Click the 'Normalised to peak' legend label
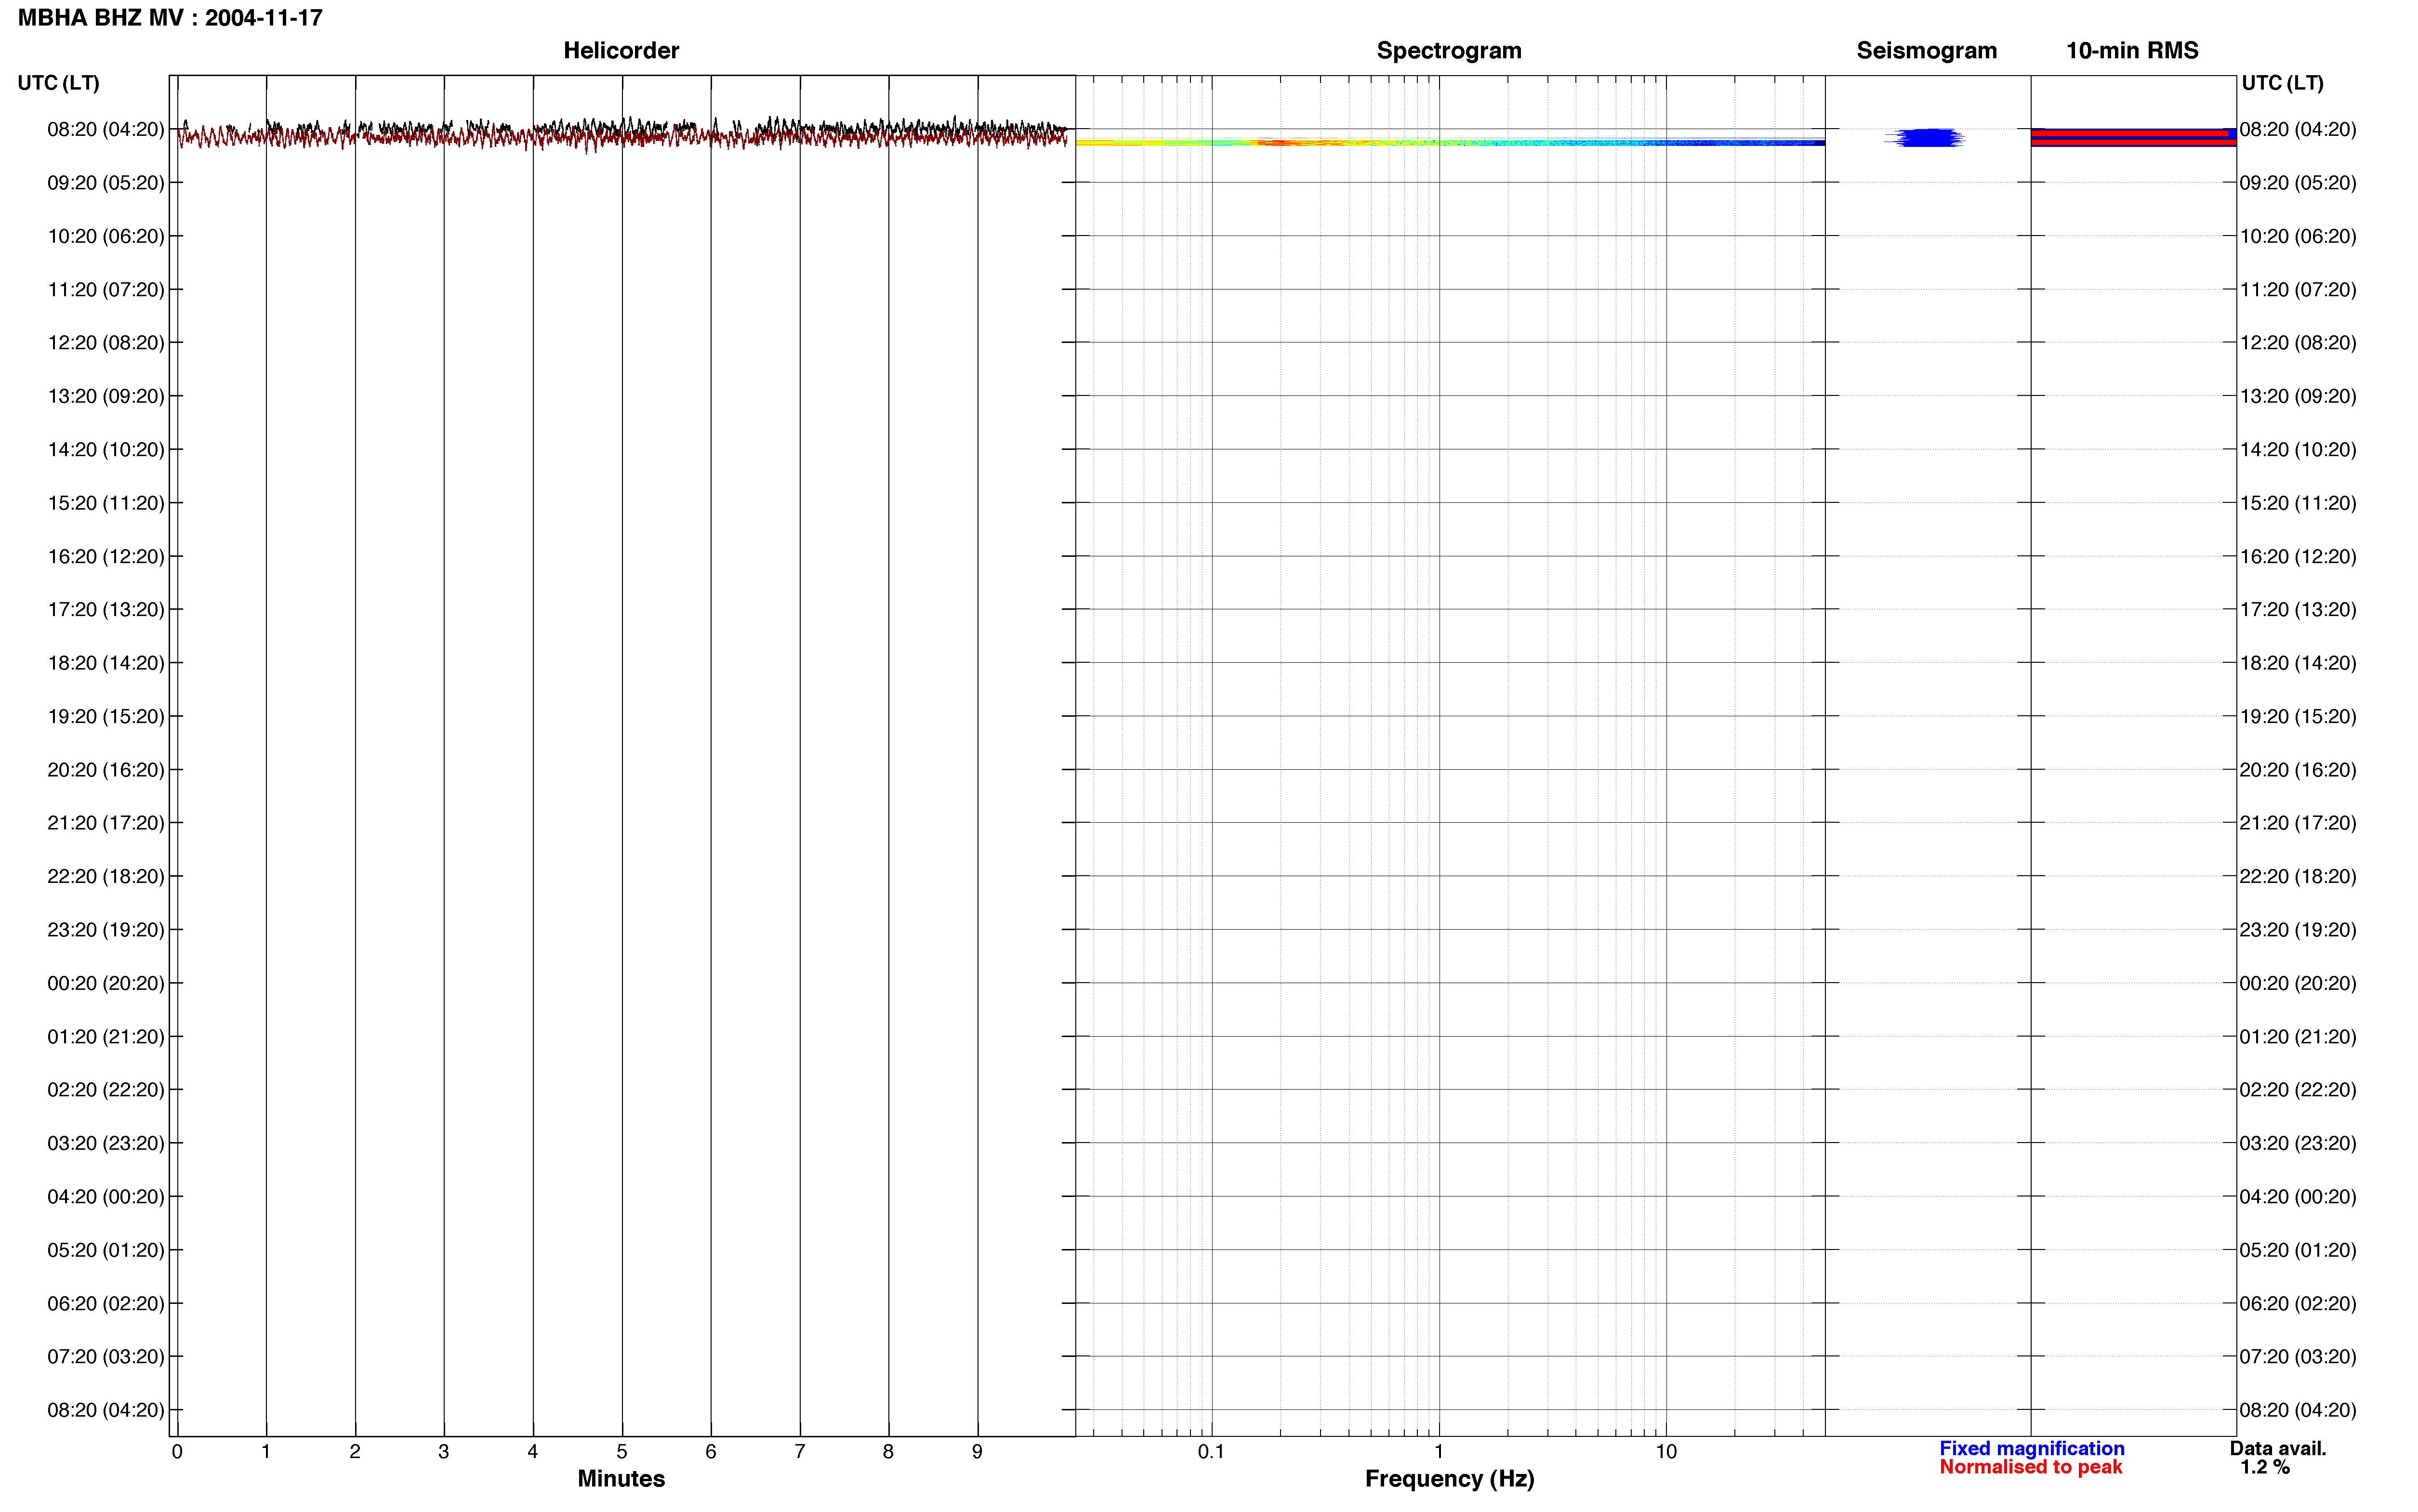The image size is (2418, 1512). click(2030, 1467)
